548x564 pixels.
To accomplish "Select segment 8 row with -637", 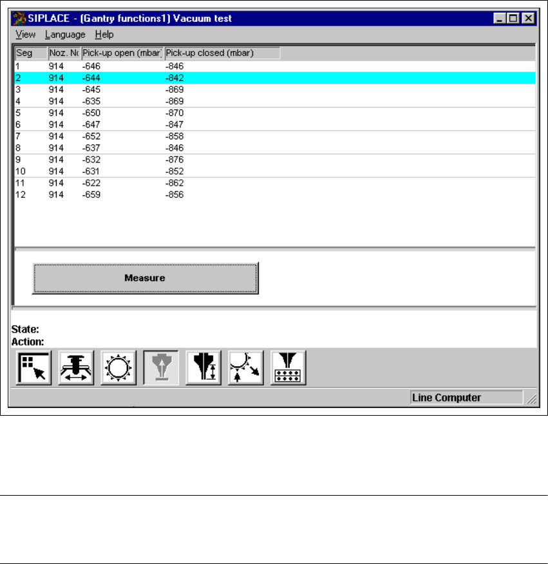I will click(x=275, y=148).
